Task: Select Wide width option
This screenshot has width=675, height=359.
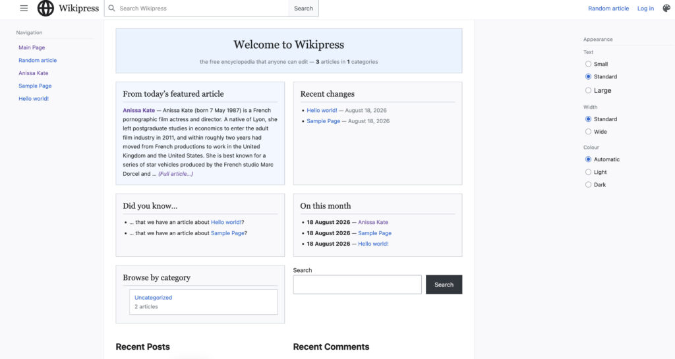Action: point(588,132)
